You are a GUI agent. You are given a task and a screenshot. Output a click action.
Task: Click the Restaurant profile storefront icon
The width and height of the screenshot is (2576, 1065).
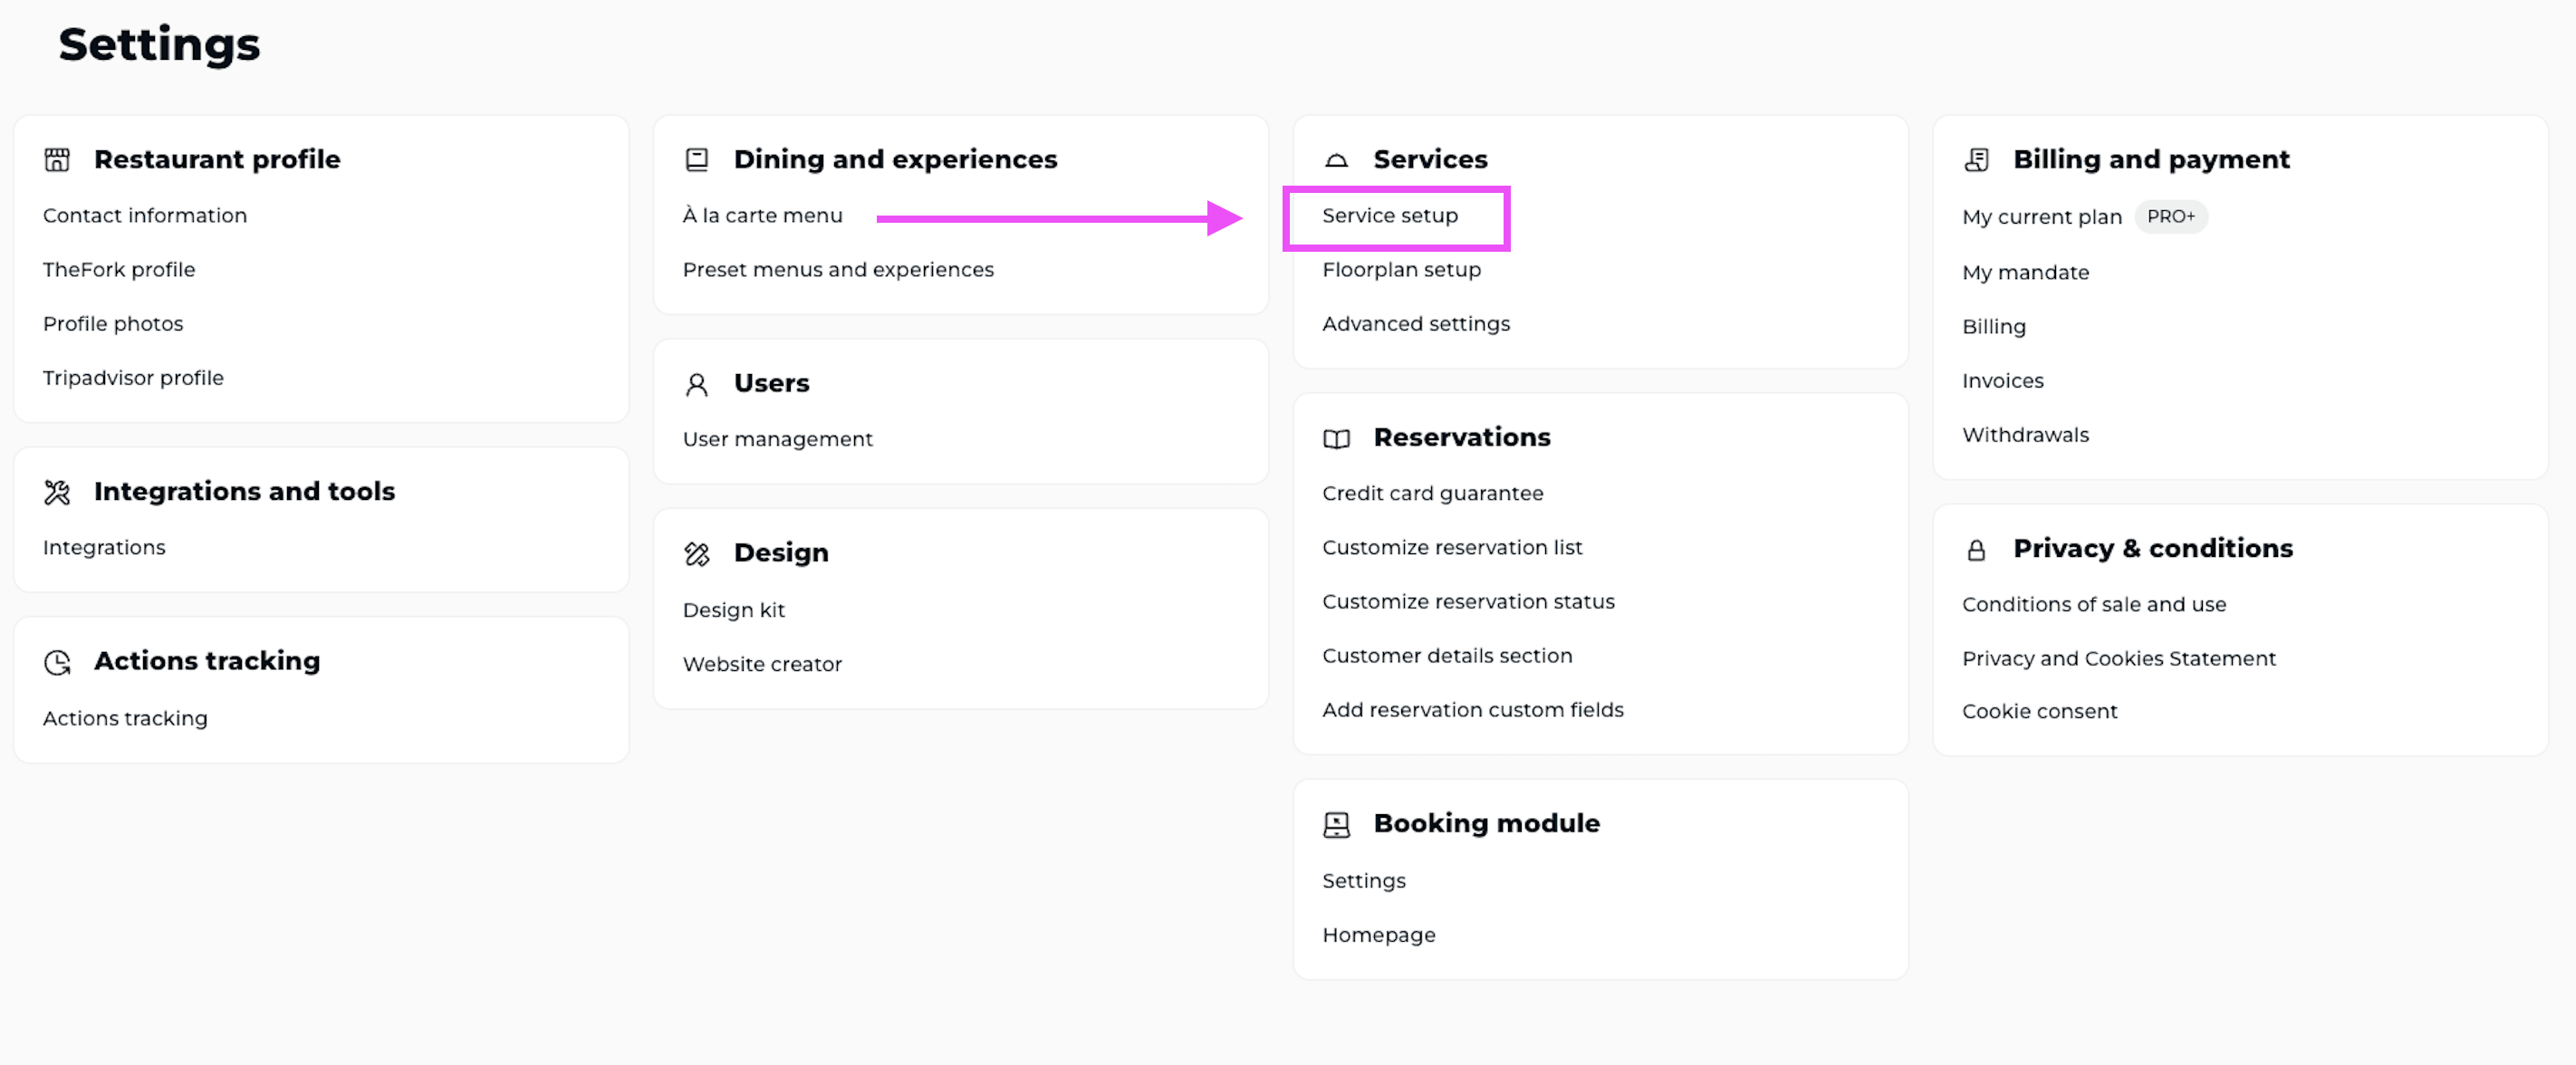(57, 160)
